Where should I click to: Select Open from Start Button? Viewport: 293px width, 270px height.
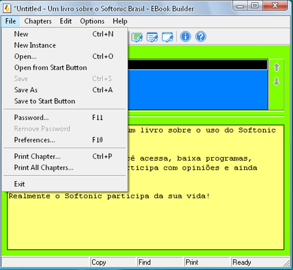[65, 68]
